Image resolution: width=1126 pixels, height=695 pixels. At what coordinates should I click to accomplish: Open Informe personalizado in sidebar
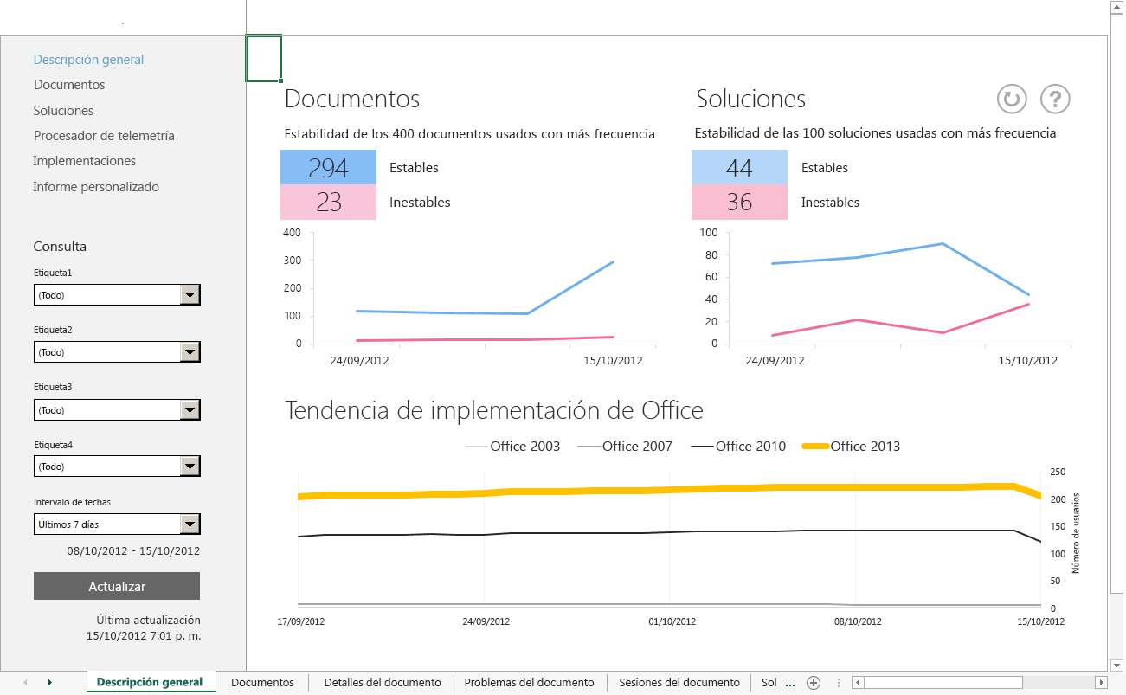[96, 187]
